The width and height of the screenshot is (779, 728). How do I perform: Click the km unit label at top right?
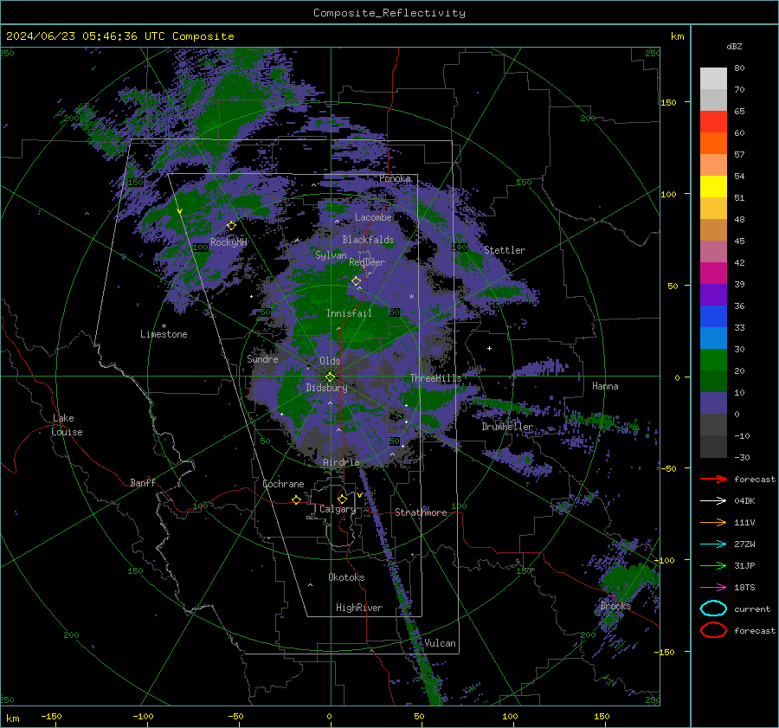point(677,36)
